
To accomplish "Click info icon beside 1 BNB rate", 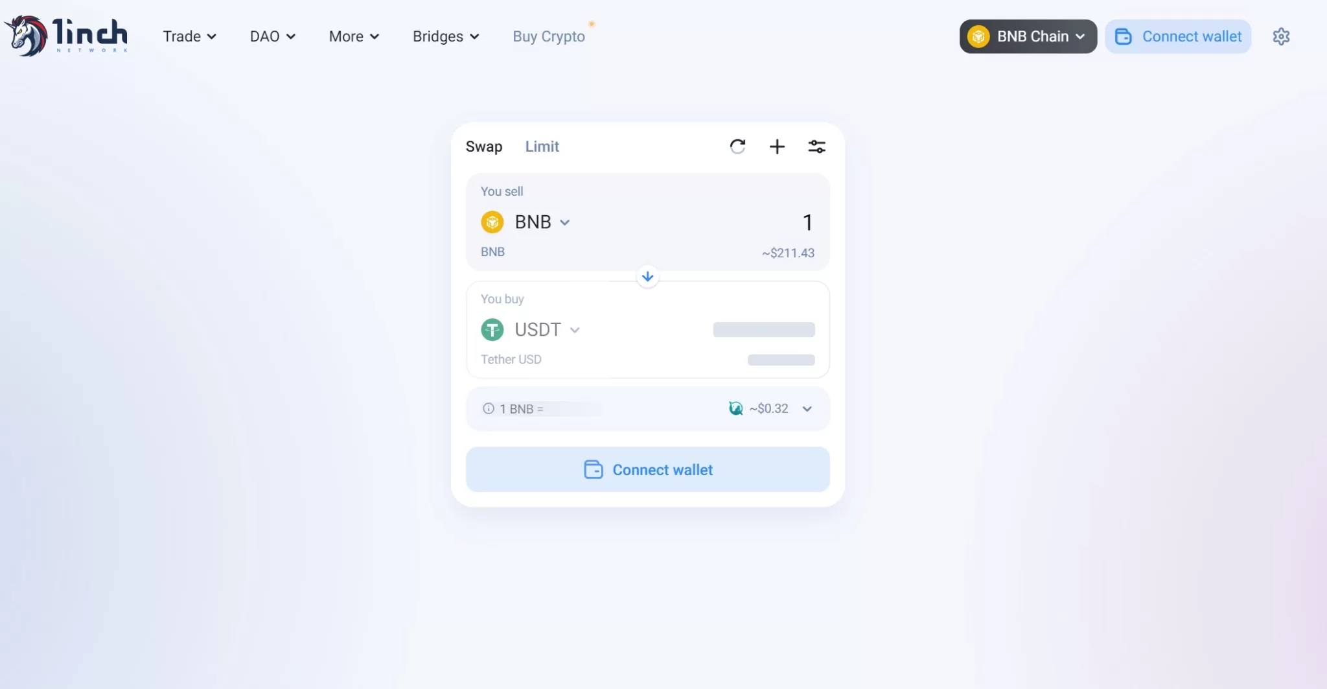I will (x=489, y=408).
